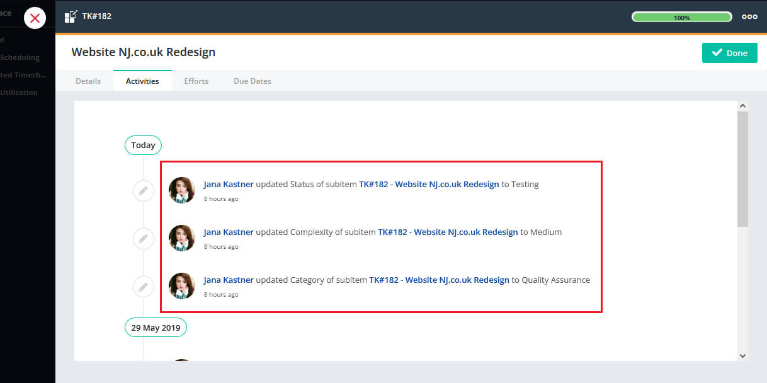This screenshot has width=767, height=383.
Task: Open Jana Kastner avatar in Status entry
Action: coord(182,190)
